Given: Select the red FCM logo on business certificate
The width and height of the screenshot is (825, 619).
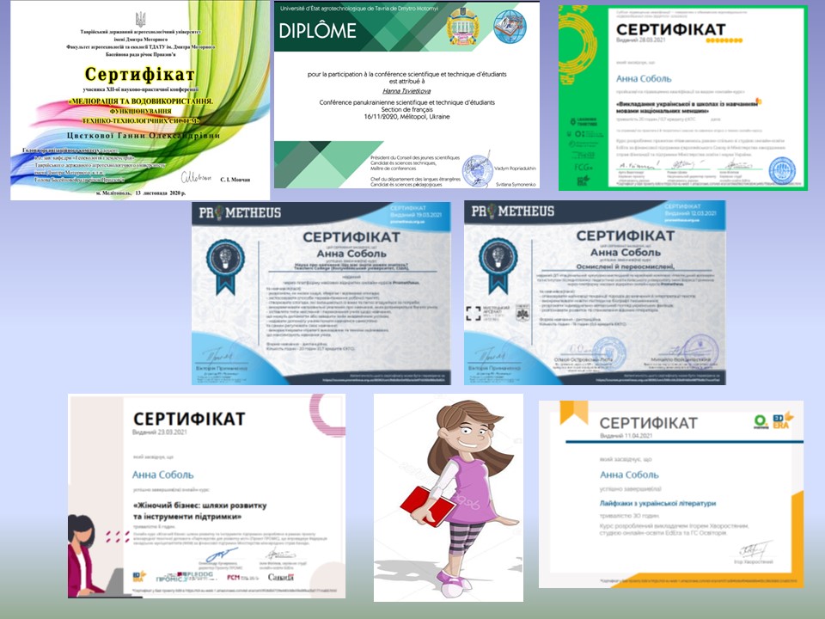Looking at the screenshot, I should pyautogui.click(x=233, y=576).
